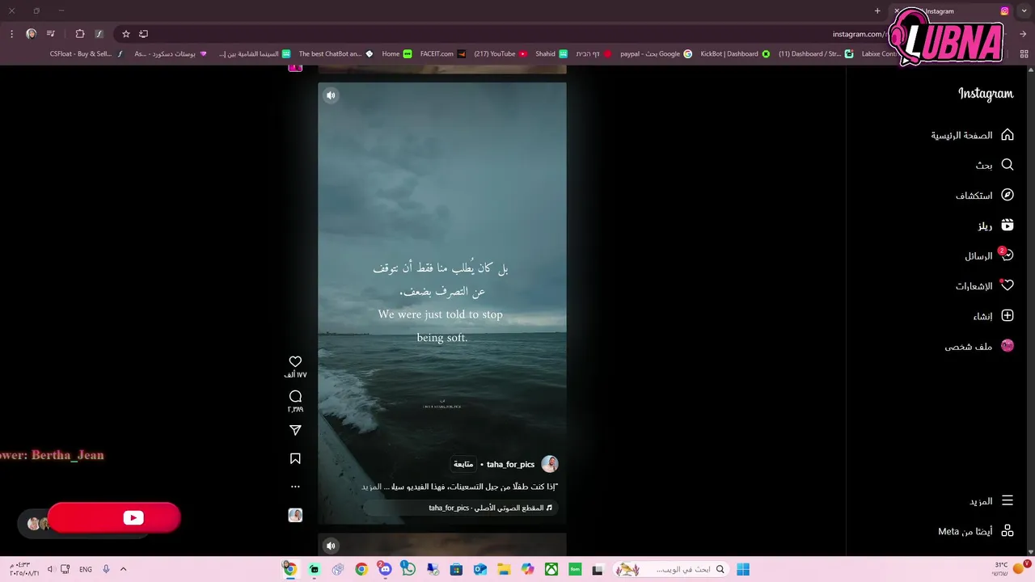
Task: Open the بوستات دسكورد bookmark
Action: tap(171, 54)
